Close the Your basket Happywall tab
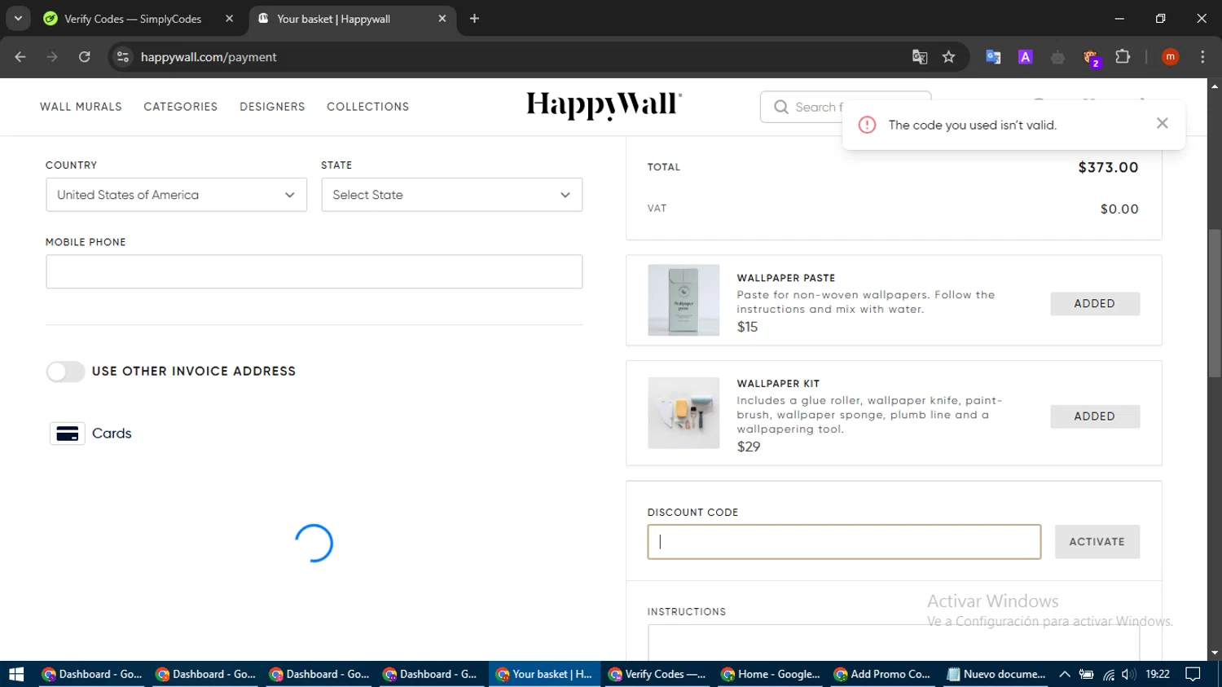1222x687 pixels. (442, 19)
